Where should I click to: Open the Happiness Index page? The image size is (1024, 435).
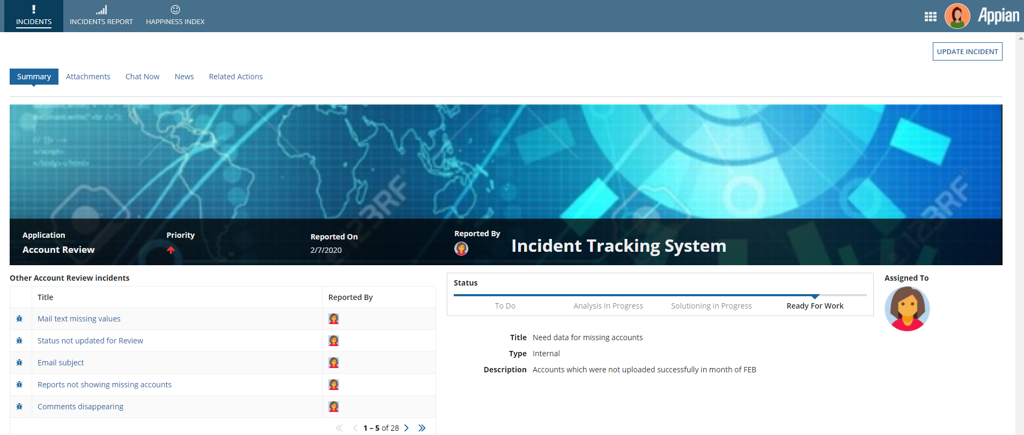click(x=175, y=16)
